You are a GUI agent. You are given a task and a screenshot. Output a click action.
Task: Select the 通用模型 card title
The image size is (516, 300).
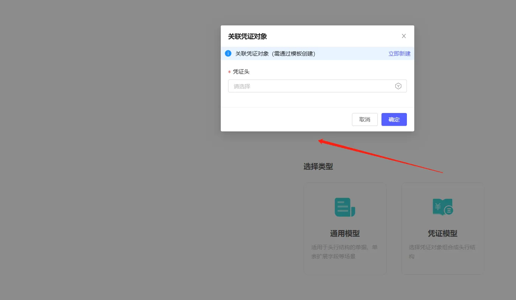click(x=345, y=233)
